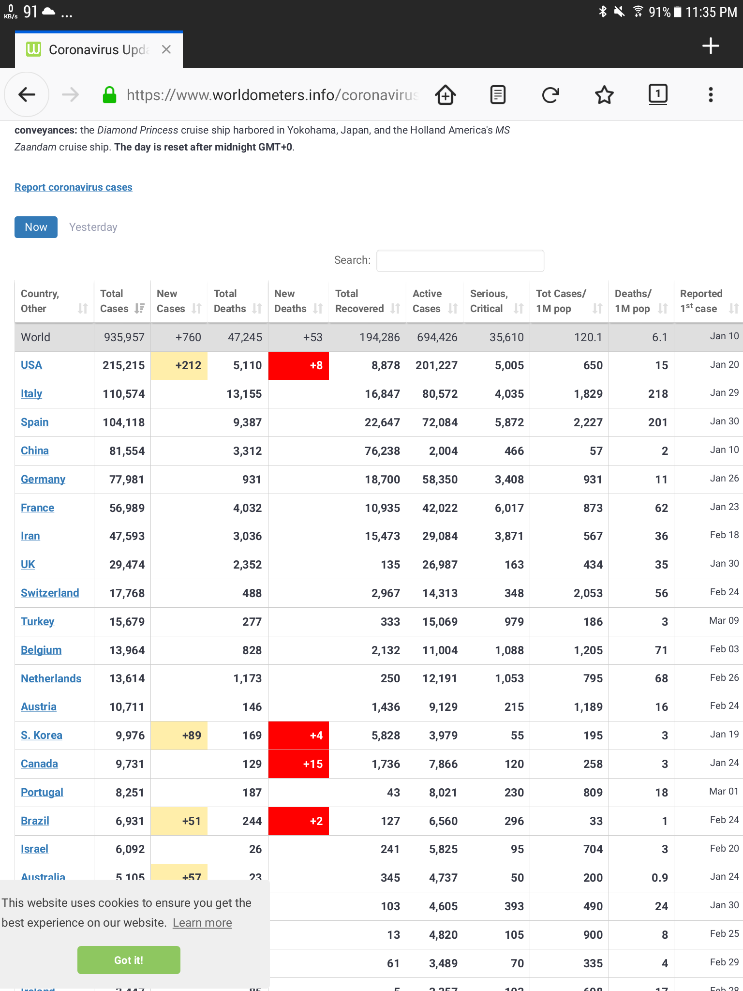Reload the worldometers page
The image size is (743, 991).
tap(550, 95)
